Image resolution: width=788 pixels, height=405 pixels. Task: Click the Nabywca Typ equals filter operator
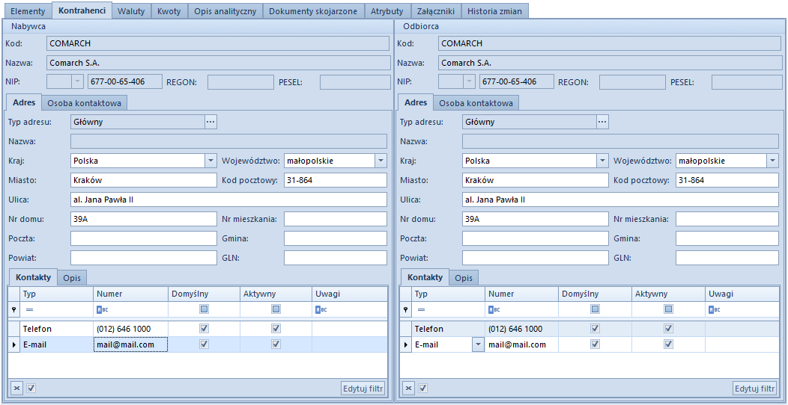[x=29, y=310]
